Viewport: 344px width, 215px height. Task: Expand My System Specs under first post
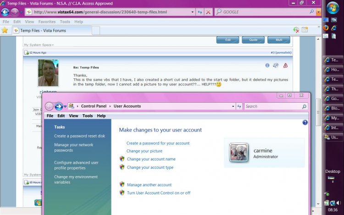click(x=39, y=45)
